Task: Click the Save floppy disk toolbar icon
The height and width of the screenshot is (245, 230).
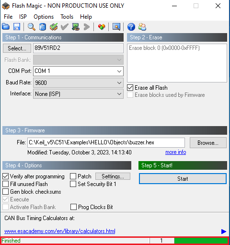Action: [x=17, y=27]
